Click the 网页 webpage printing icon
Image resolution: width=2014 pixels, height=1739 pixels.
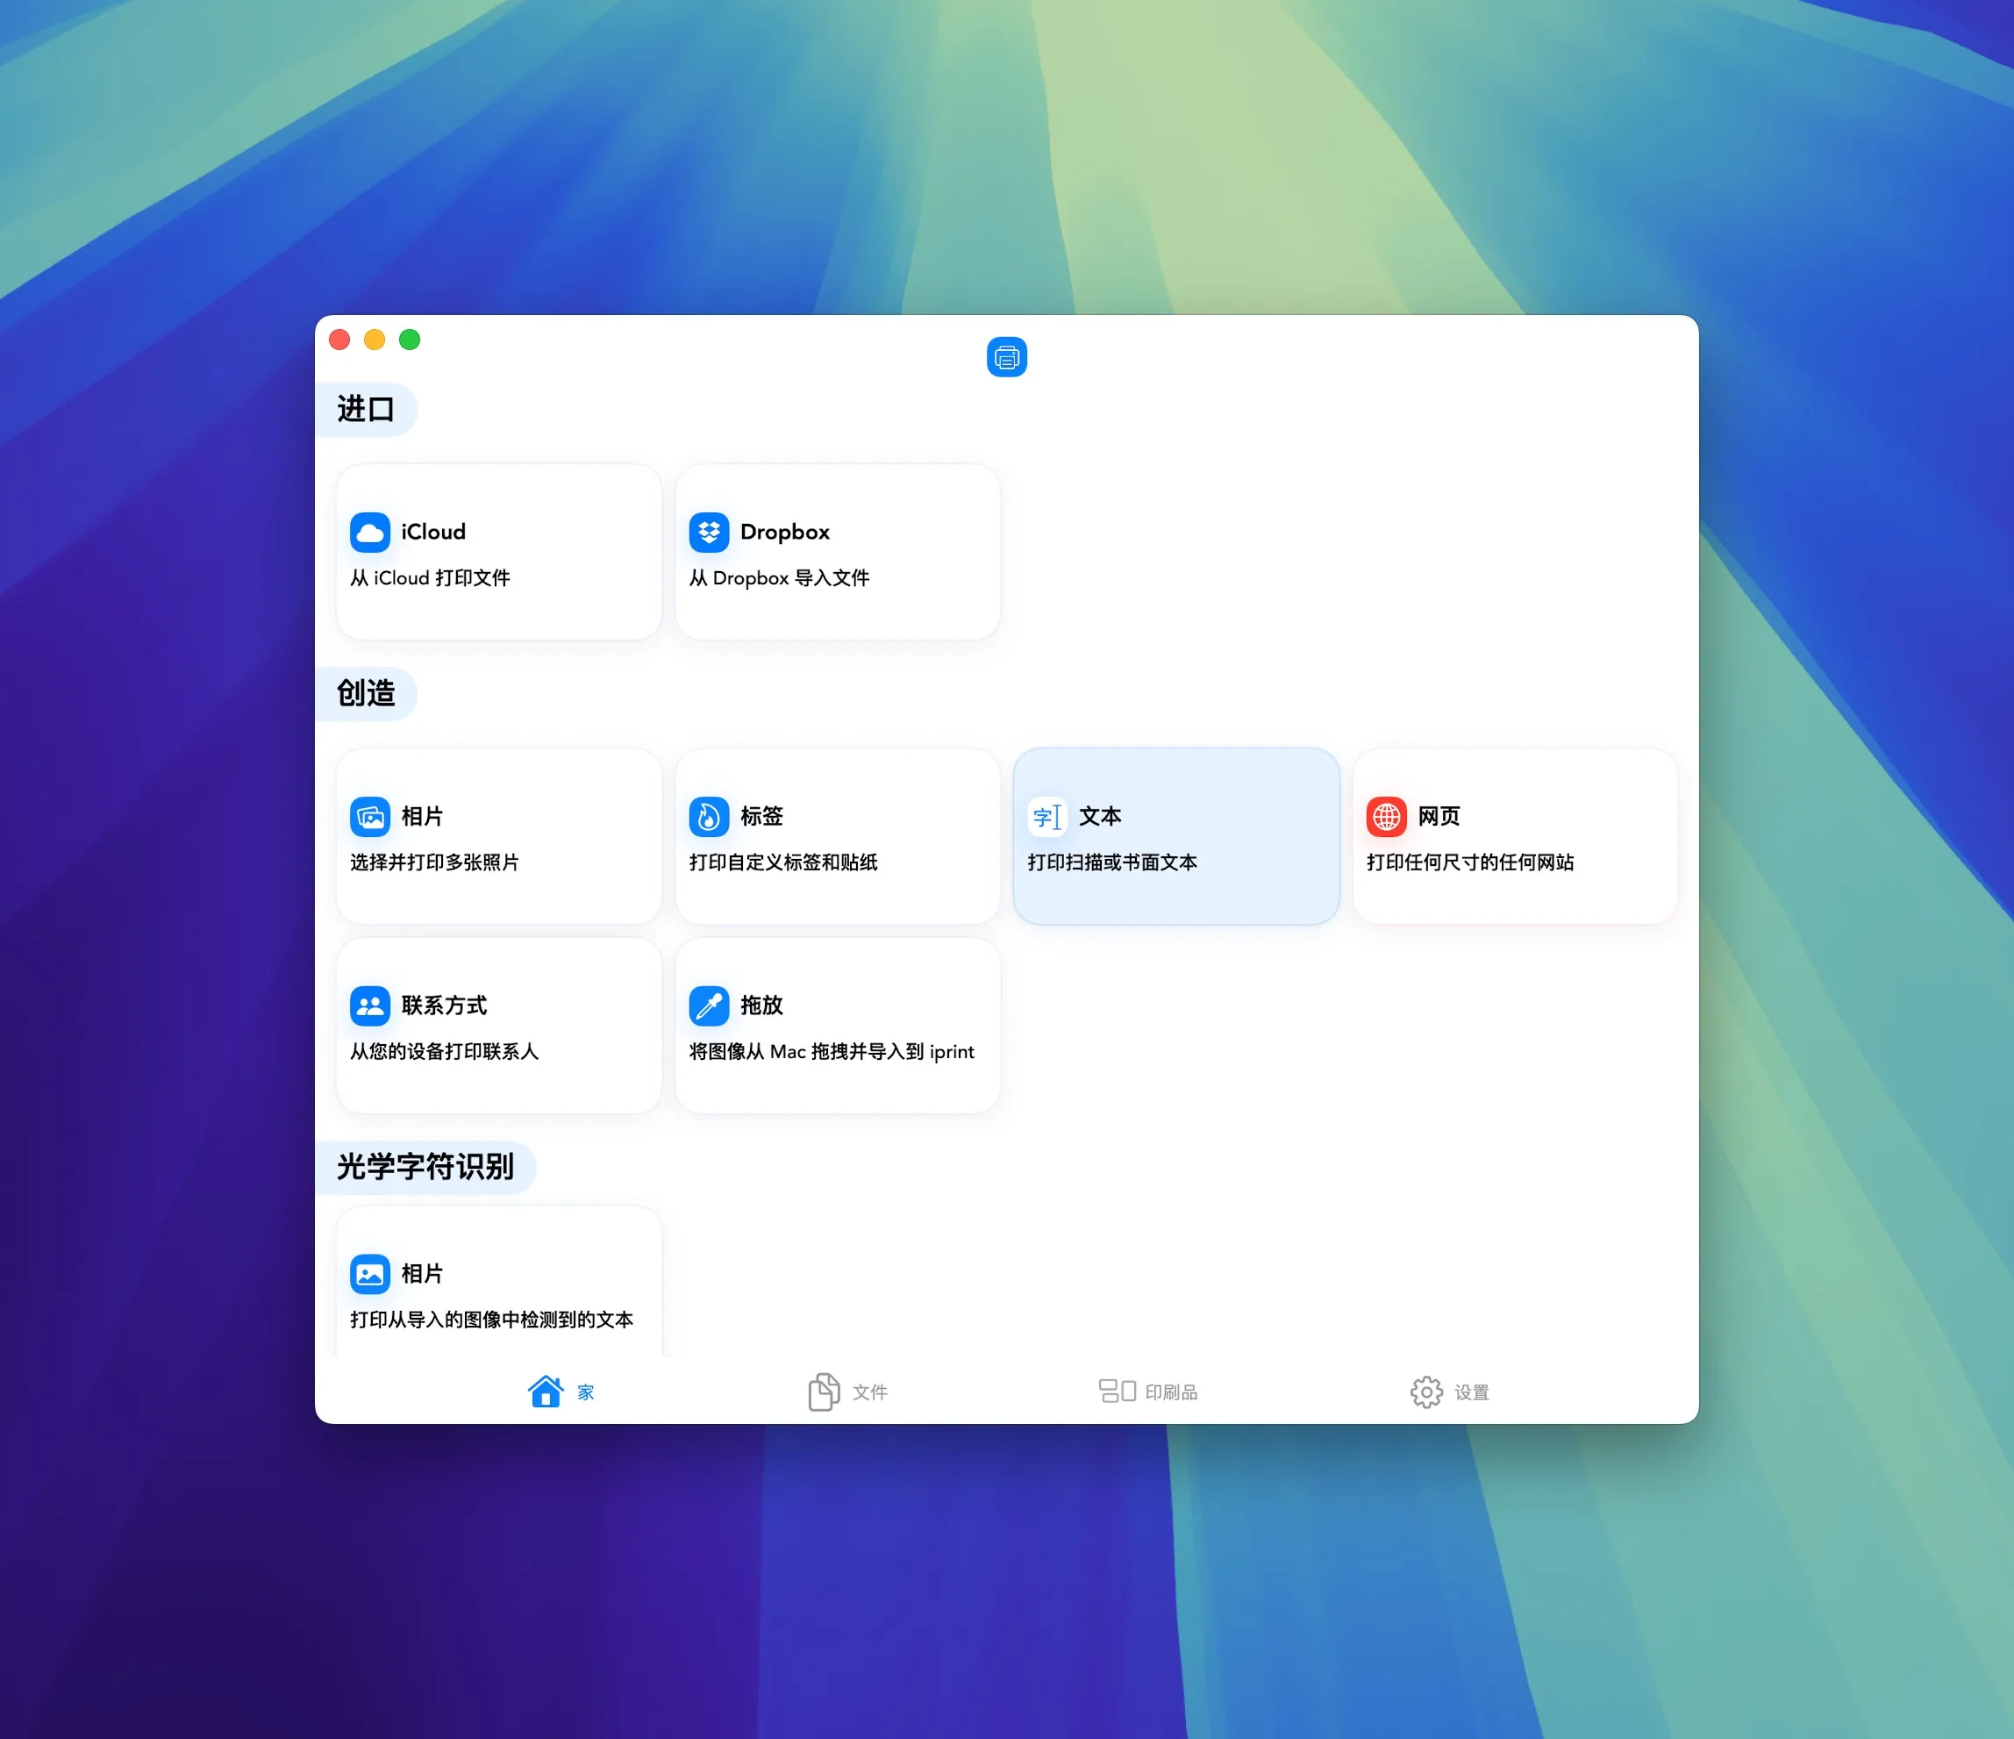pos(1385,817)
